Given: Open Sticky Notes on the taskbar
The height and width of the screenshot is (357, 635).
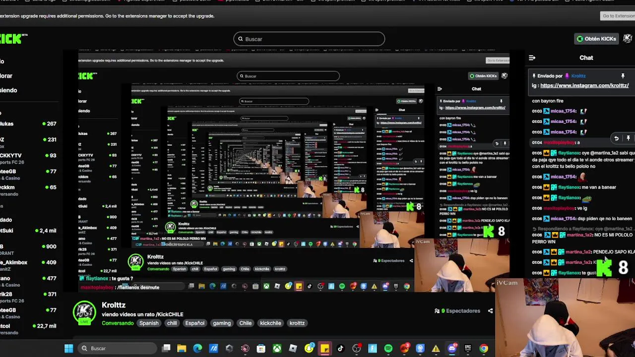Looking at the screenshot, I should (x=324, y=349).
